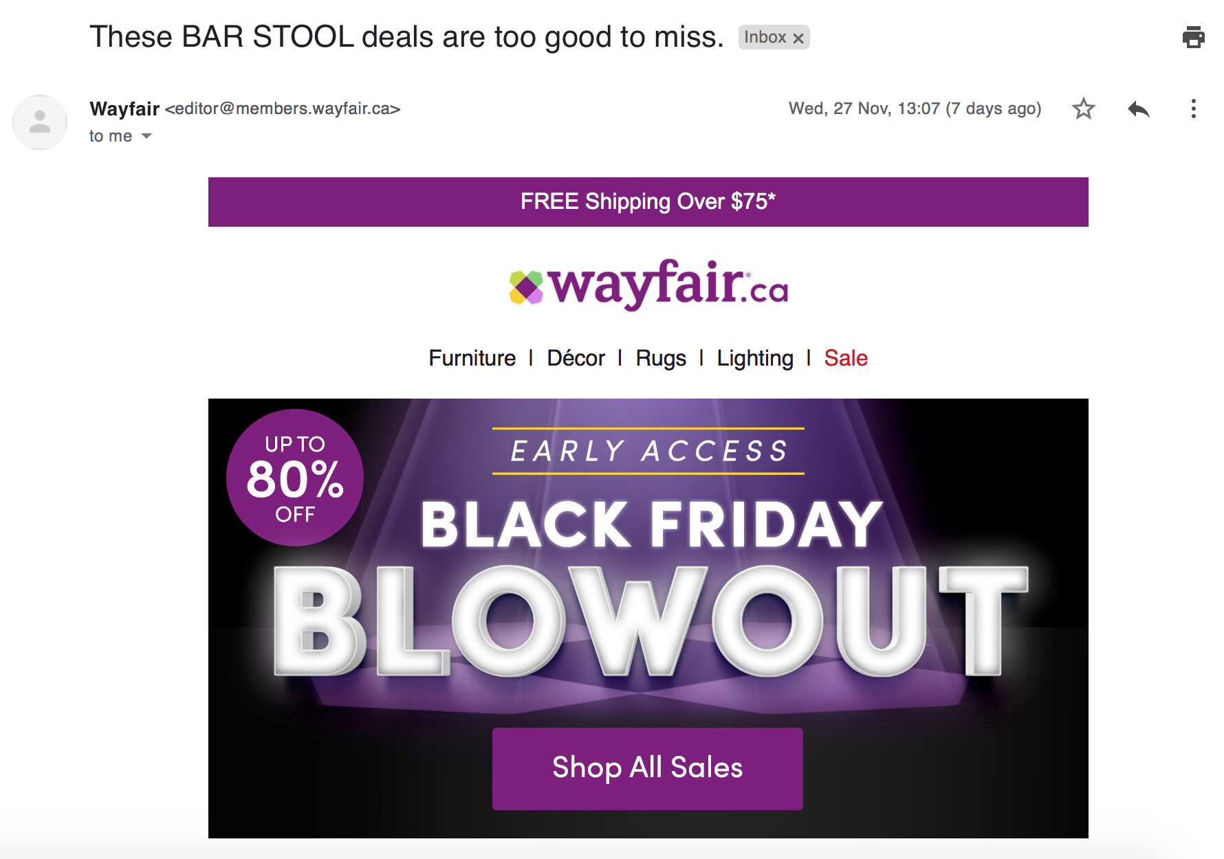Click the Up To 80% Off badge
This screenshot has height=859, width=1224.
tap(295, 478)
